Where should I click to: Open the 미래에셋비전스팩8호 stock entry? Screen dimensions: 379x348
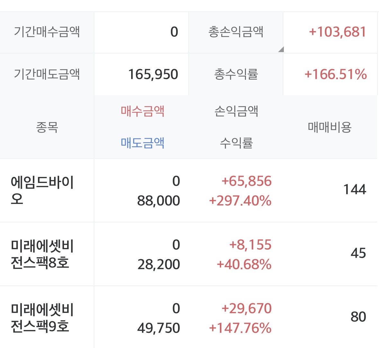coord(42,254)
